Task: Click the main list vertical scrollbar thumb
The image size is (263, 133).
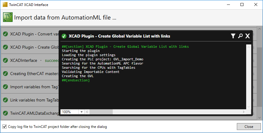Action: 260,77
